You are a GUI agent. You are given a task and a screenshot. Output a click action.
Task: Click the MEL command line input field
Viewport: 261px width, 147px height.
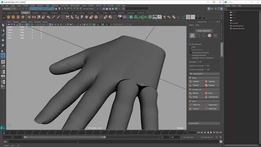pyautogui.click(x=43, y=142)
